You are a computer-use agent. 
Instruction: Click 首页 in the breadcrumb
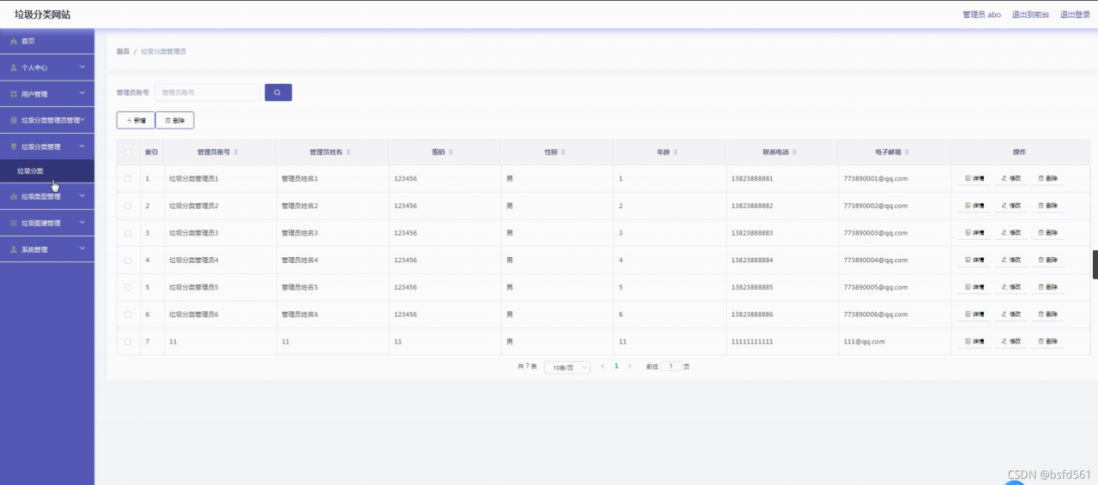pos(123,51)
